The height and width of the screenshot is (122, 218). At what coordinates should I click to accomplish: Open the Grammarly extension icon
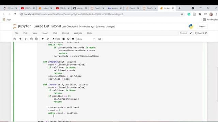click(x=189, y=14)
